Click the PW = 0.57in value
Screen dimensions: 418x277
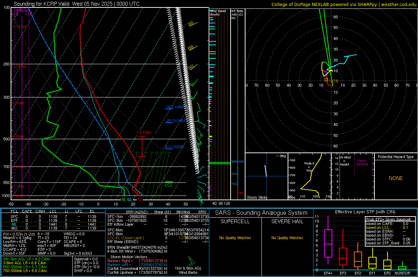click(18, 234)
